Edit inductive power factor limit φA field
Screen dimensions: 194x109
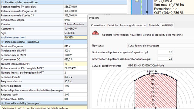pos(165,59)
